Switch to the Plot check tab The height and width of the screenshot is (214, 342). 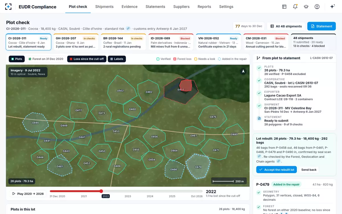coord(78,7)
